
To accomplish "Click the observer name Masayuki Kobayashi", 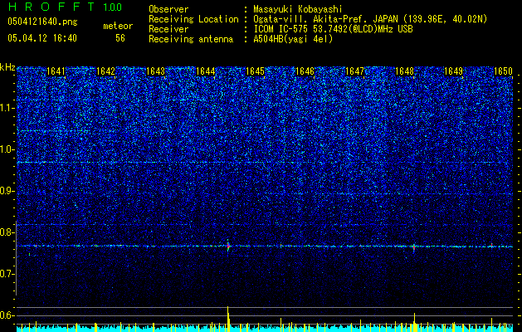I will tap(298, 9).
